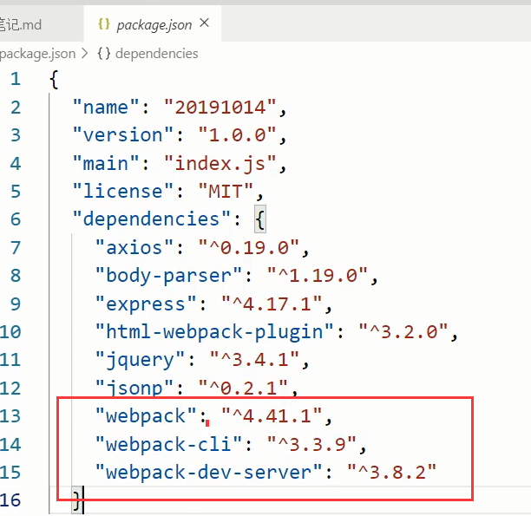Click the "version" key

coord(123,135)
